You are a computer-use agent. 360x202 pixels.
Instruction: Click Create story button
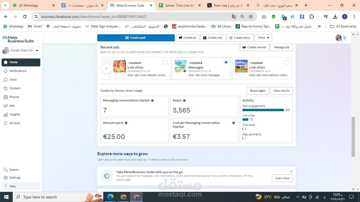240,38
